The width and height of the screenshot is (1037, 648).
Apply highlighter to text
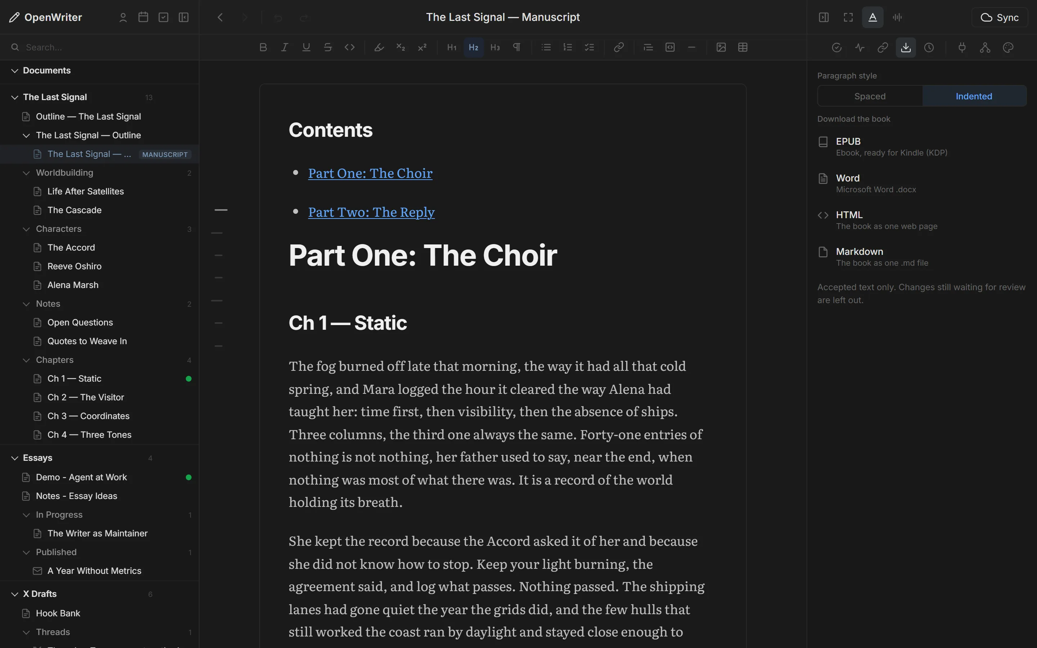click(379, 47)
